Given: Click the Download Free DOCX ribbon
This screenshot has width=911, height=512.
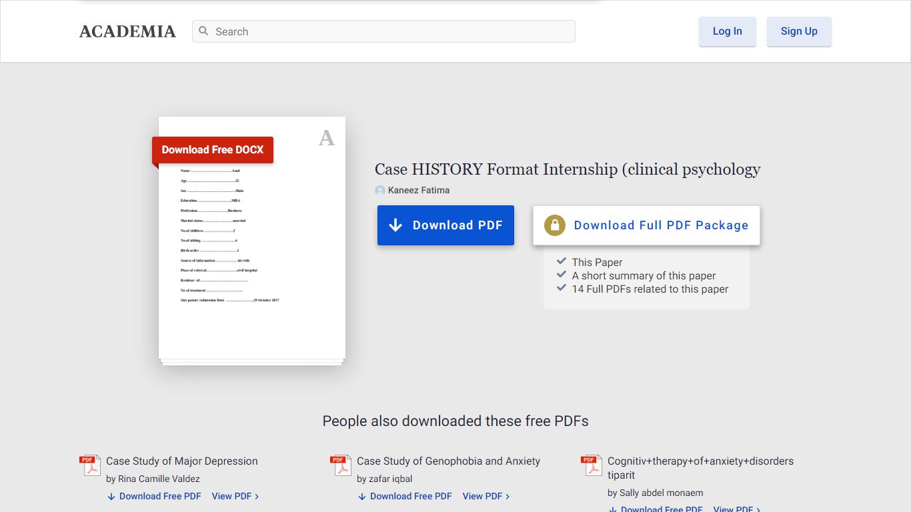Looking at the screenshot, I should click(213, 150).
